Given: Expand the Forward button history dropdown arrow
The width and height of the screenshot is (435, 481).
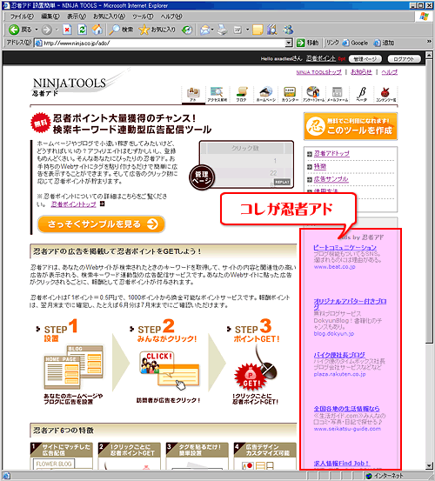Looking at the screenshot, I should tap(57, 30).
